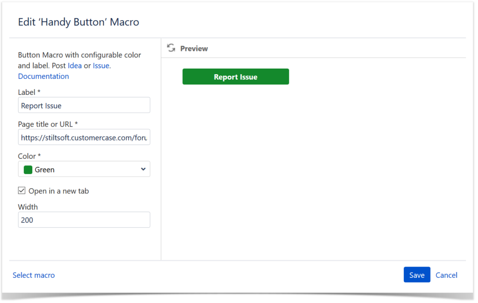
Task: Click the green color swatch in the dropdown
Action: (x=28, y=169)
